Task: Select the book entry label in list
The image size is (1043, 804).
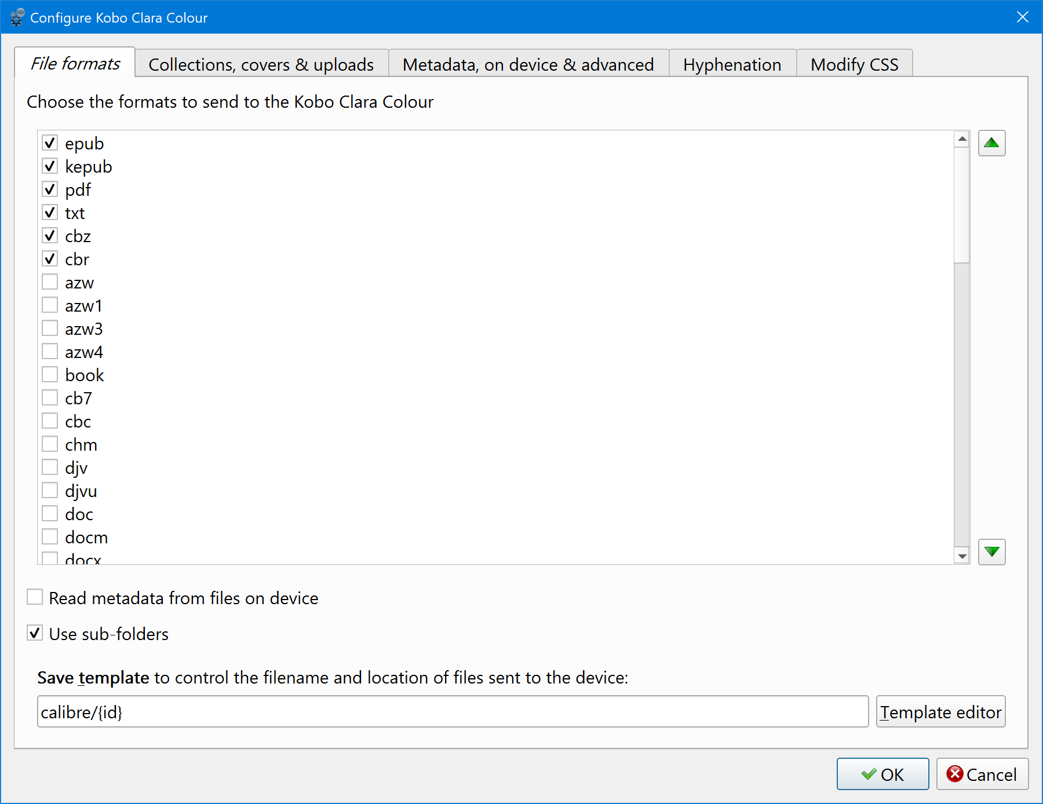Action: 85,375
